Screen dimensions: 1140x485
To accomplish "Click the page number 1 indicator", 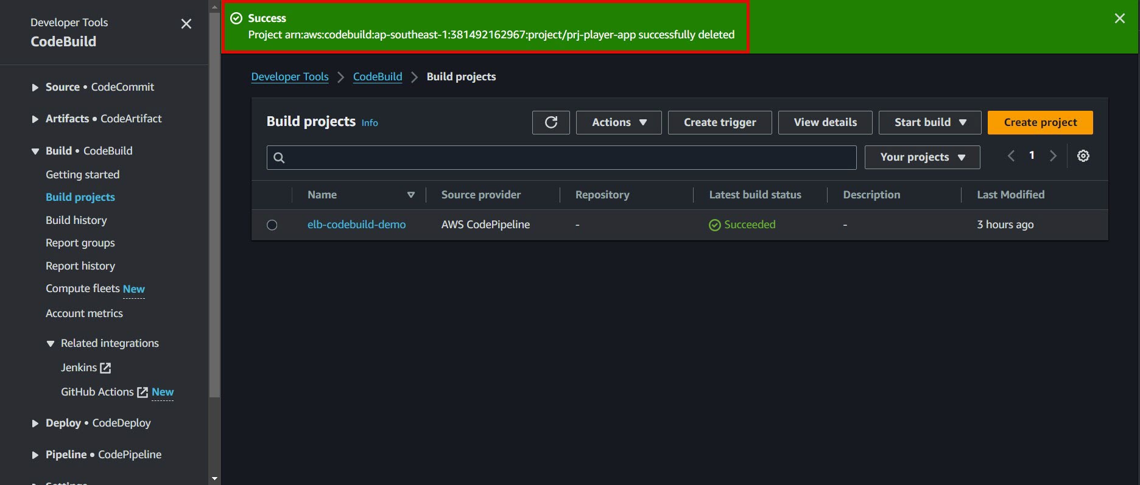I will point(1032,155).
